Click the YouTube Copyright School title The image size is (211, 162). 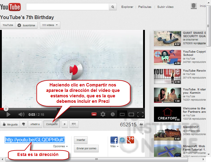click(194, 53)
